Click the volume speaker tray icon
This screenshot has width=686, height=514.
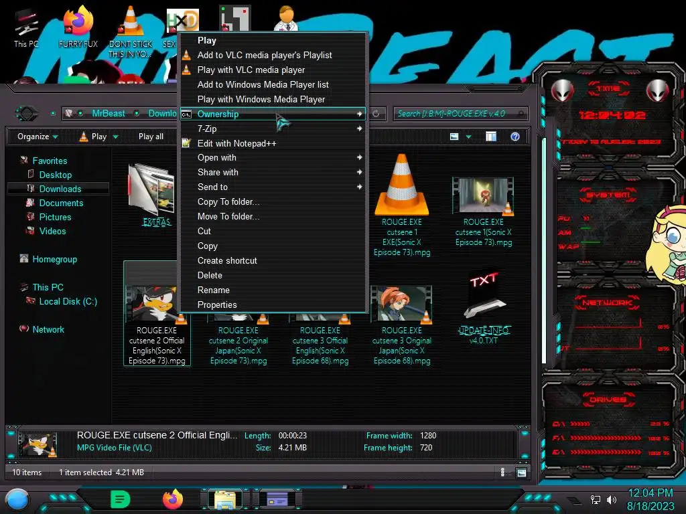(611, 499)
